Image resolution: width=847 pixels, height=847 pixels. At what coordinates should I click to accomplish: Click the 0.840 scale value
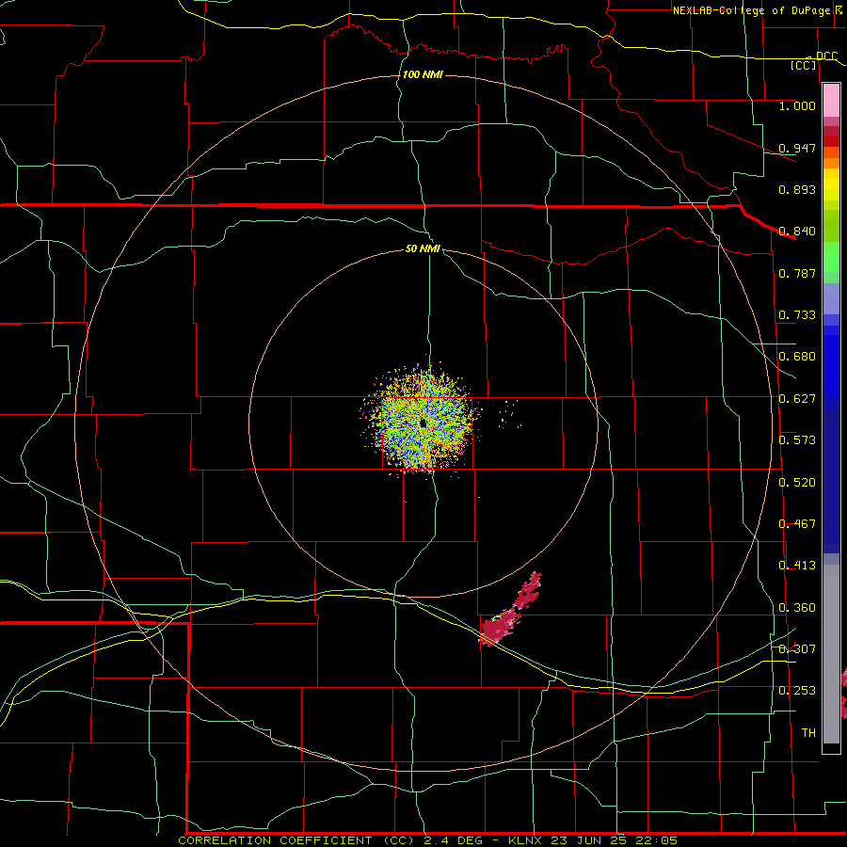click(797, 232)
